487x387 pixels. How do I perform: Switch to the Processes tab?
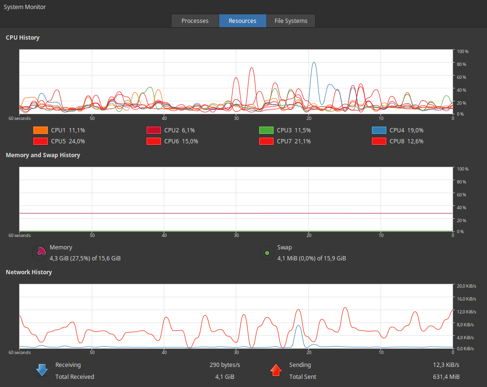[x=195, y=21]
